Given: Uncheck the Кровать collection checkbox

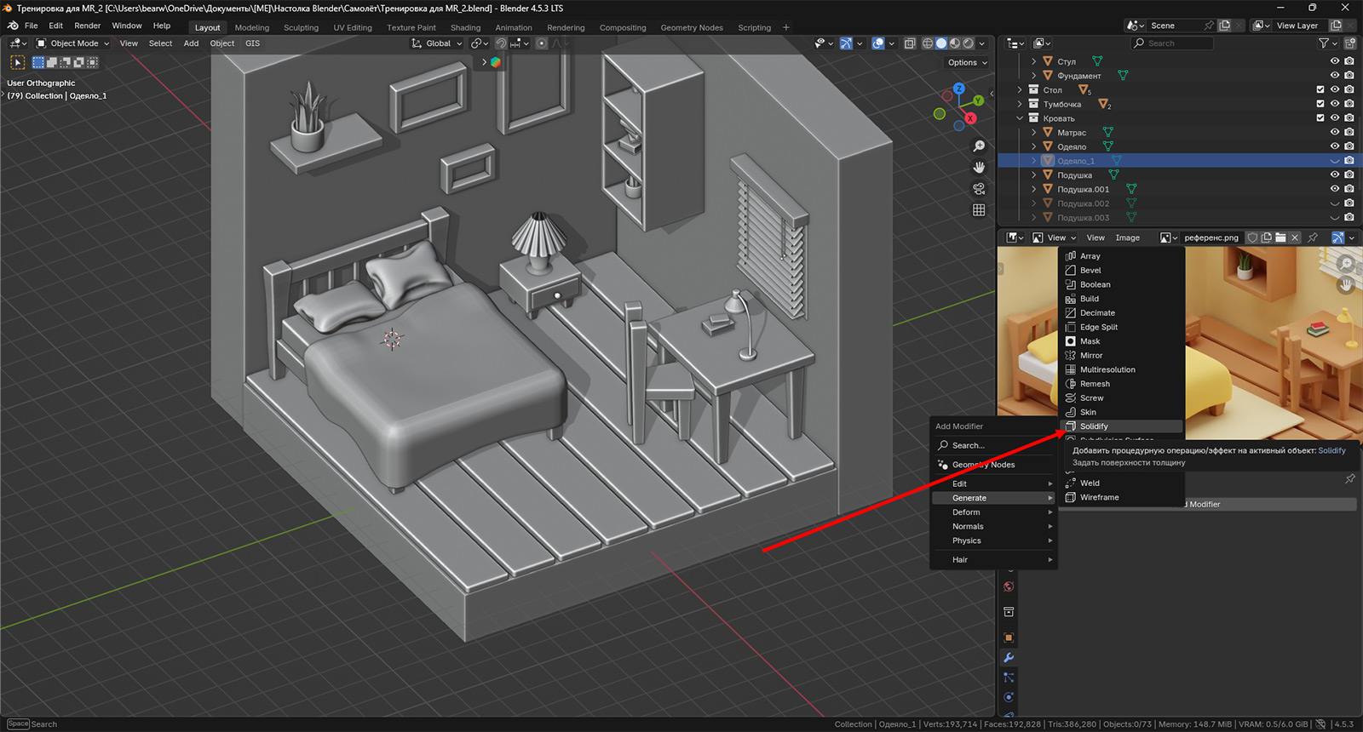Looking at the screenshot, I should click(1320, 118).
